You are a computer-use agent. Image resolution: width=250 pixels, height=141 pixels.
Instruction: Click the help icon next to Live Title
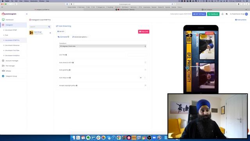click(66, 55)
